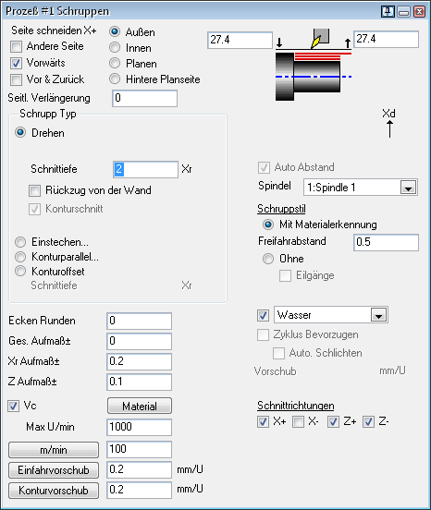
Task: Toggle the Vor & Zurück checkbox
Action: 17,79
